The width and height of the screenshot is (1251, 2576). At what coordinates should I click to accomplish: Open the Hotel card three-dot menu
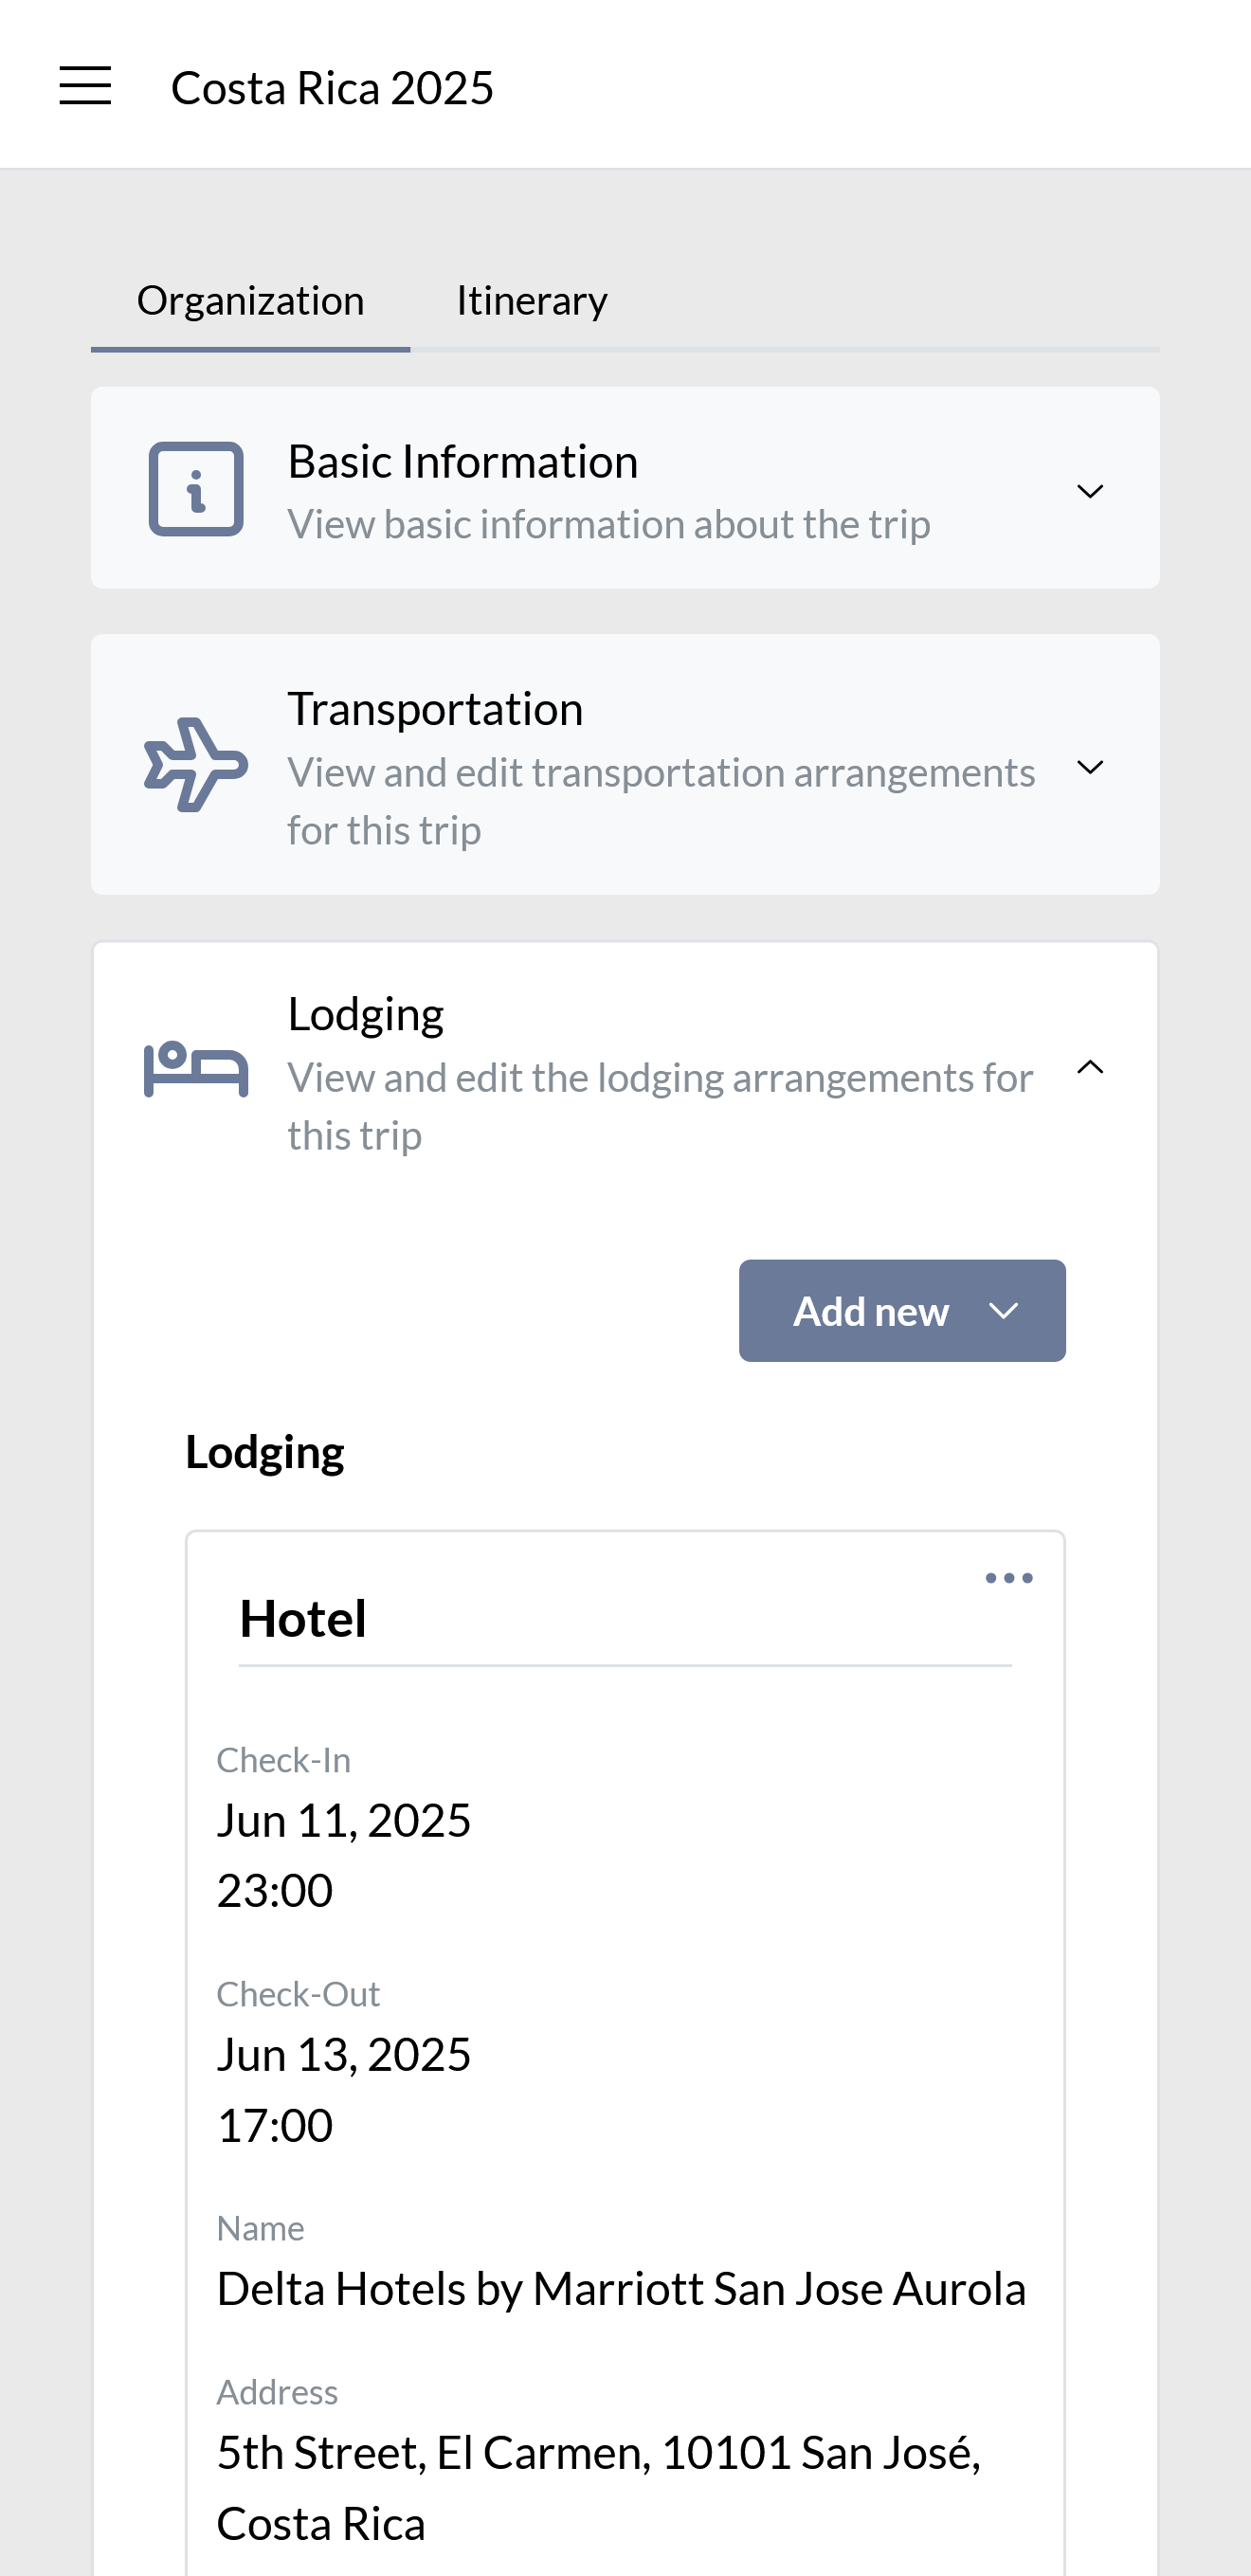[x=1008, y=1578]
